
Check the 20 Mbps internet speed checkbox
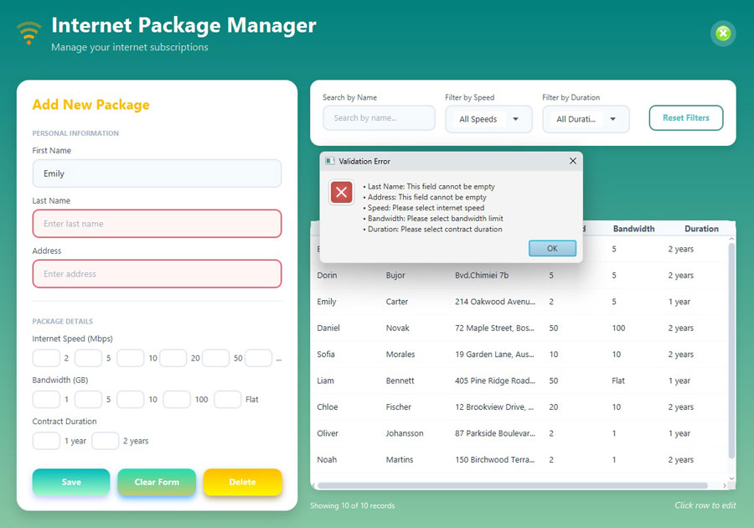point(173,358)
